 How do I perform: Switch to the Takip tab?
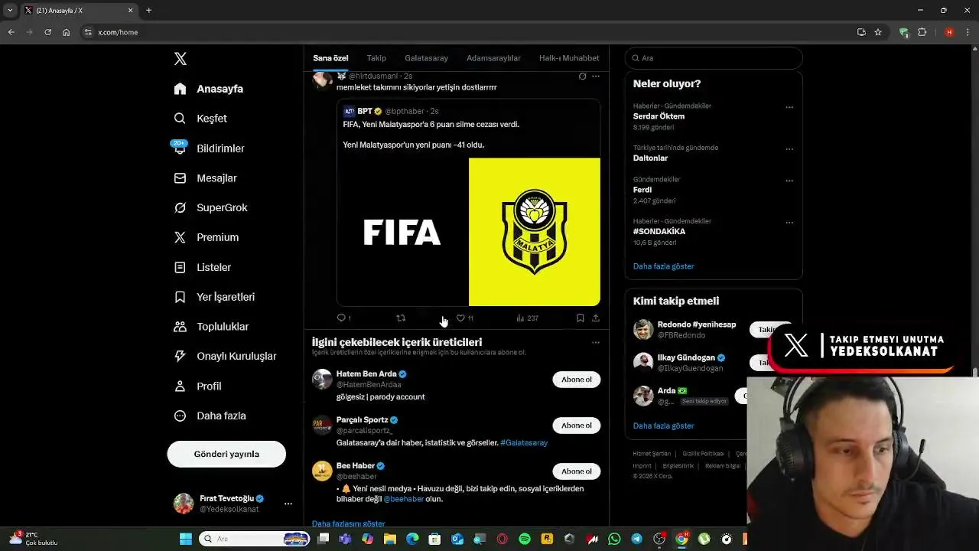pos(376,58)
